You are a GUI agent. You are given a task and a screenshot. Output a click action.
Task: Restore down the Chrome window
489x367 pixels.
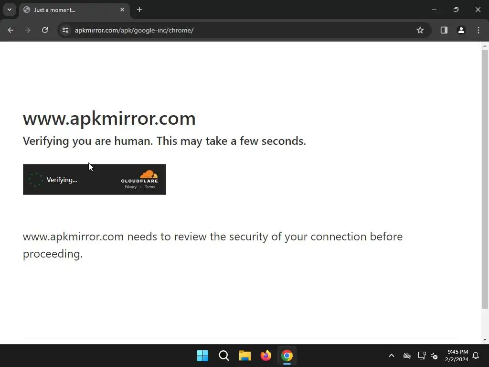tap(456, 10)
